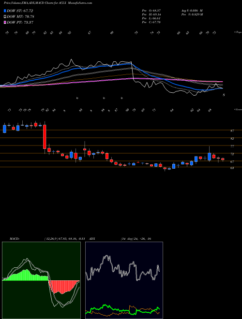Click the Avg V: 0.986 M value
Viewport: 242px width, 319px height.
click(192, 10)
